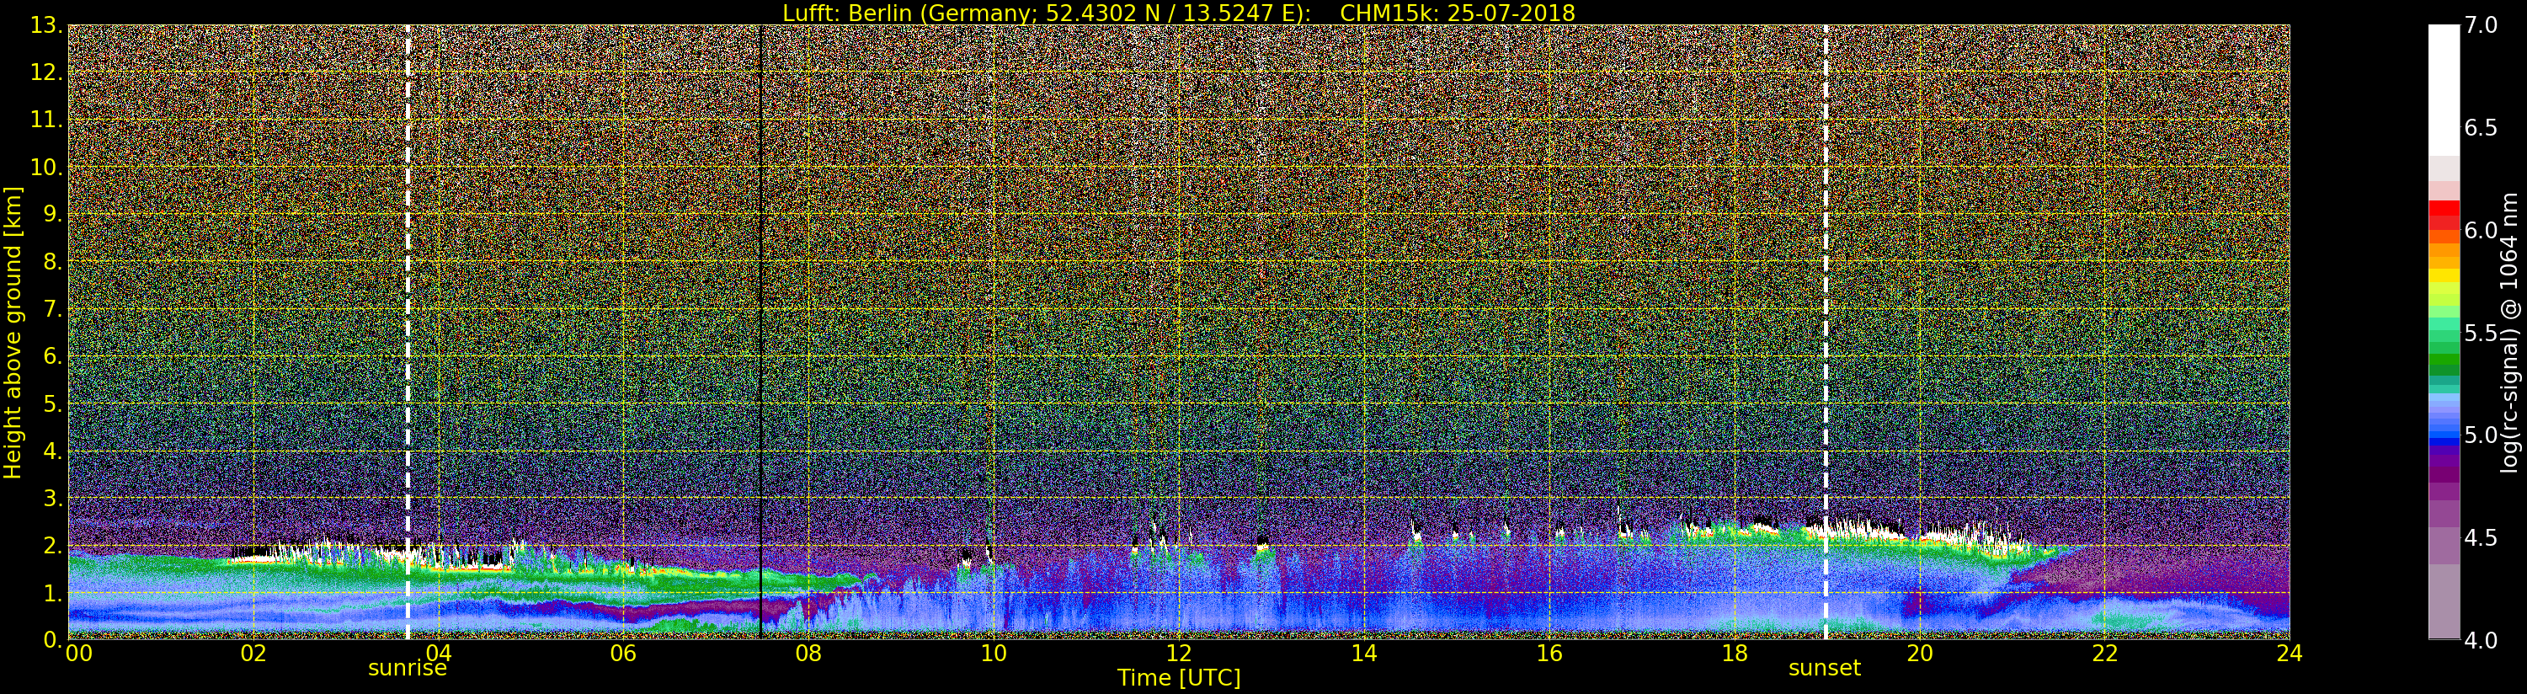Click the '12.' height axis tick label

[47, 72]
